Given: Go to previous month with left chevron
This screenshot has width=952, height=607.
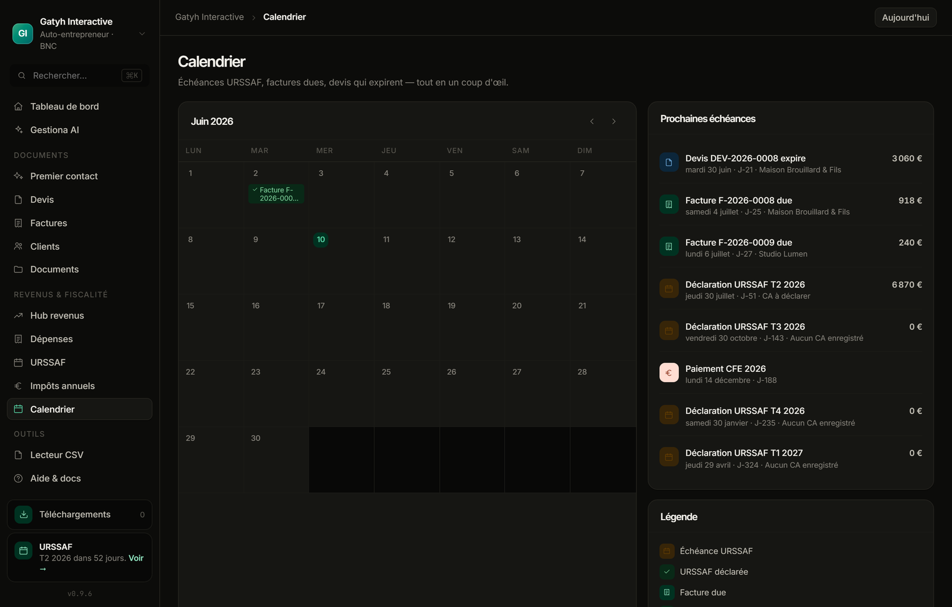Looking at the screenshot, I should (592, 121).
